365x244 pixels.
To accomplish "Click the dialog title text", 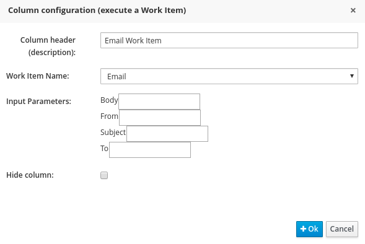I will (x=97, y=11).
